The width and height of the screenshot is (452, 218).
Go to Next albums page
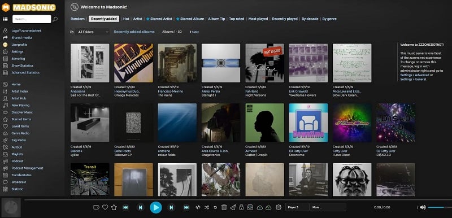coord(194,32)
